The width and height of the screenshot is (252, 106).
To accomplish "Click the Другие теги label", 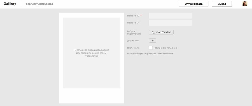I will pos(133,41).
